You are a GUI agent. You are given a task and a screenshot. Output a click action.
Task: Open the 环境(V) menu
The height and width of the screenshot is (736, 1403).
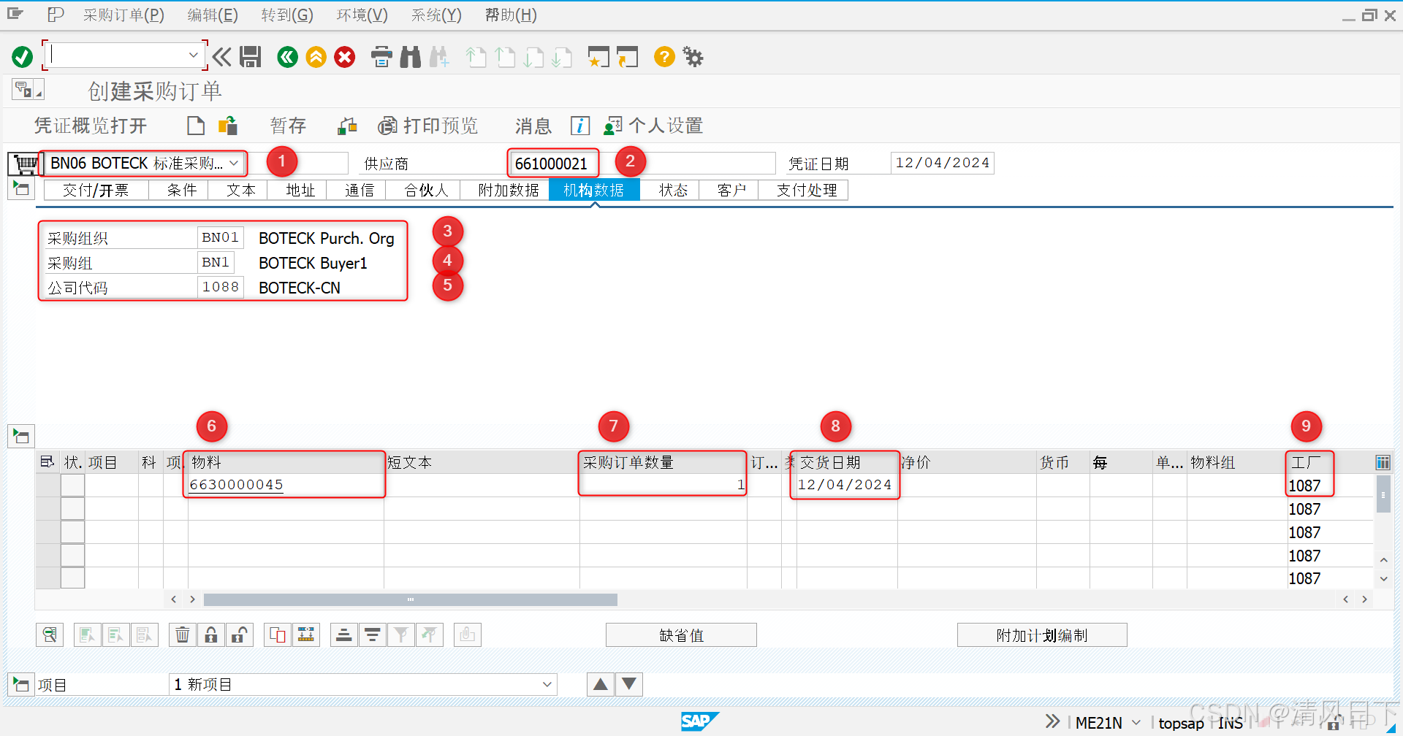click(362, 15)
